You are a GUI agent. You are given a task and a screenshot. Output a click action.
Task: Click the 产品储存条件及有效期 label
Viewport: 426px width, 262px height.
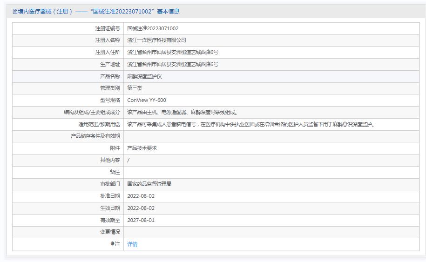tap(95, 136)
